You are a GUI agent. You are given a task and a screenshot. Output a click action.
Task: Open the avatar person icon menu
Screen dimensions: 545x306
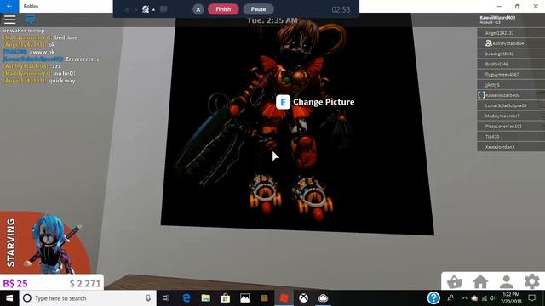[x=507, y=281]
